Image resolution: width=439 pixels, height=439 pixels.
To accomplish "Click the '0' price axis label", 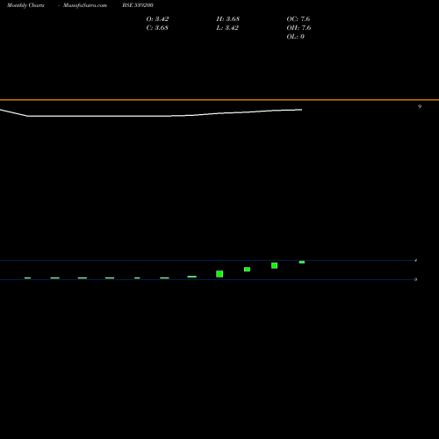I will pyautogui.click(x=415, y=279).
